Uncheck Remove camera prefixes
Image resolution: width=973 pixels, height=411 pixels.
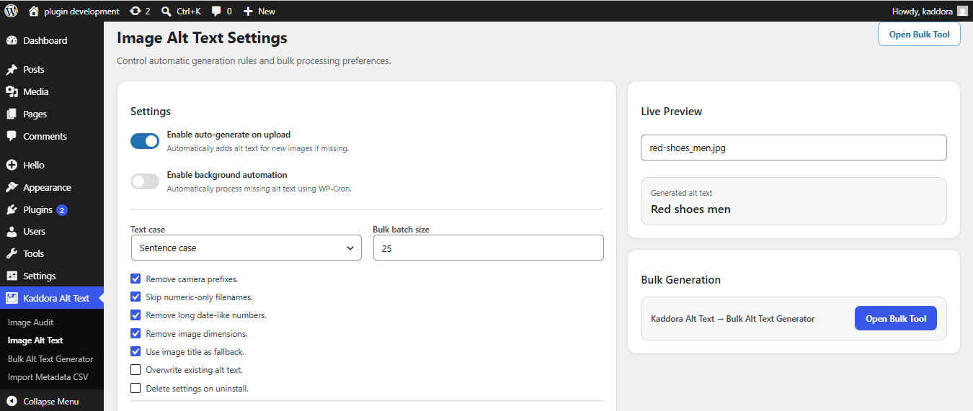tap(135, 279)
